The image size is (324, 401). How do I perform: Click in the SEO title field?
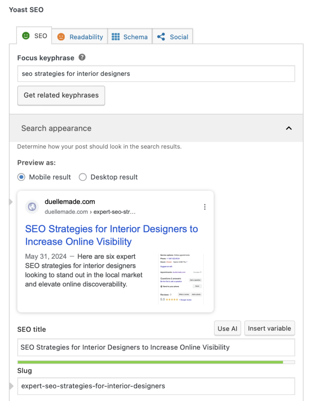(156, 347)
